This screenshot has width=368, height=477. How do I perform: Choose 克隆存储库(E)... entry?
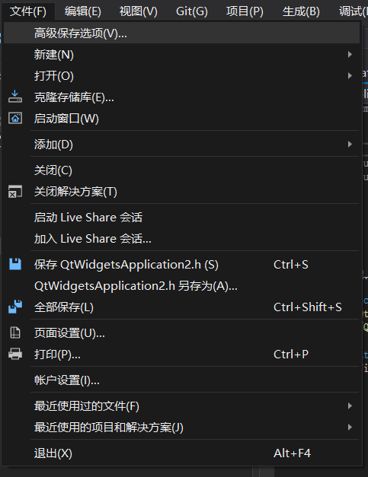(x=181, y=97)
